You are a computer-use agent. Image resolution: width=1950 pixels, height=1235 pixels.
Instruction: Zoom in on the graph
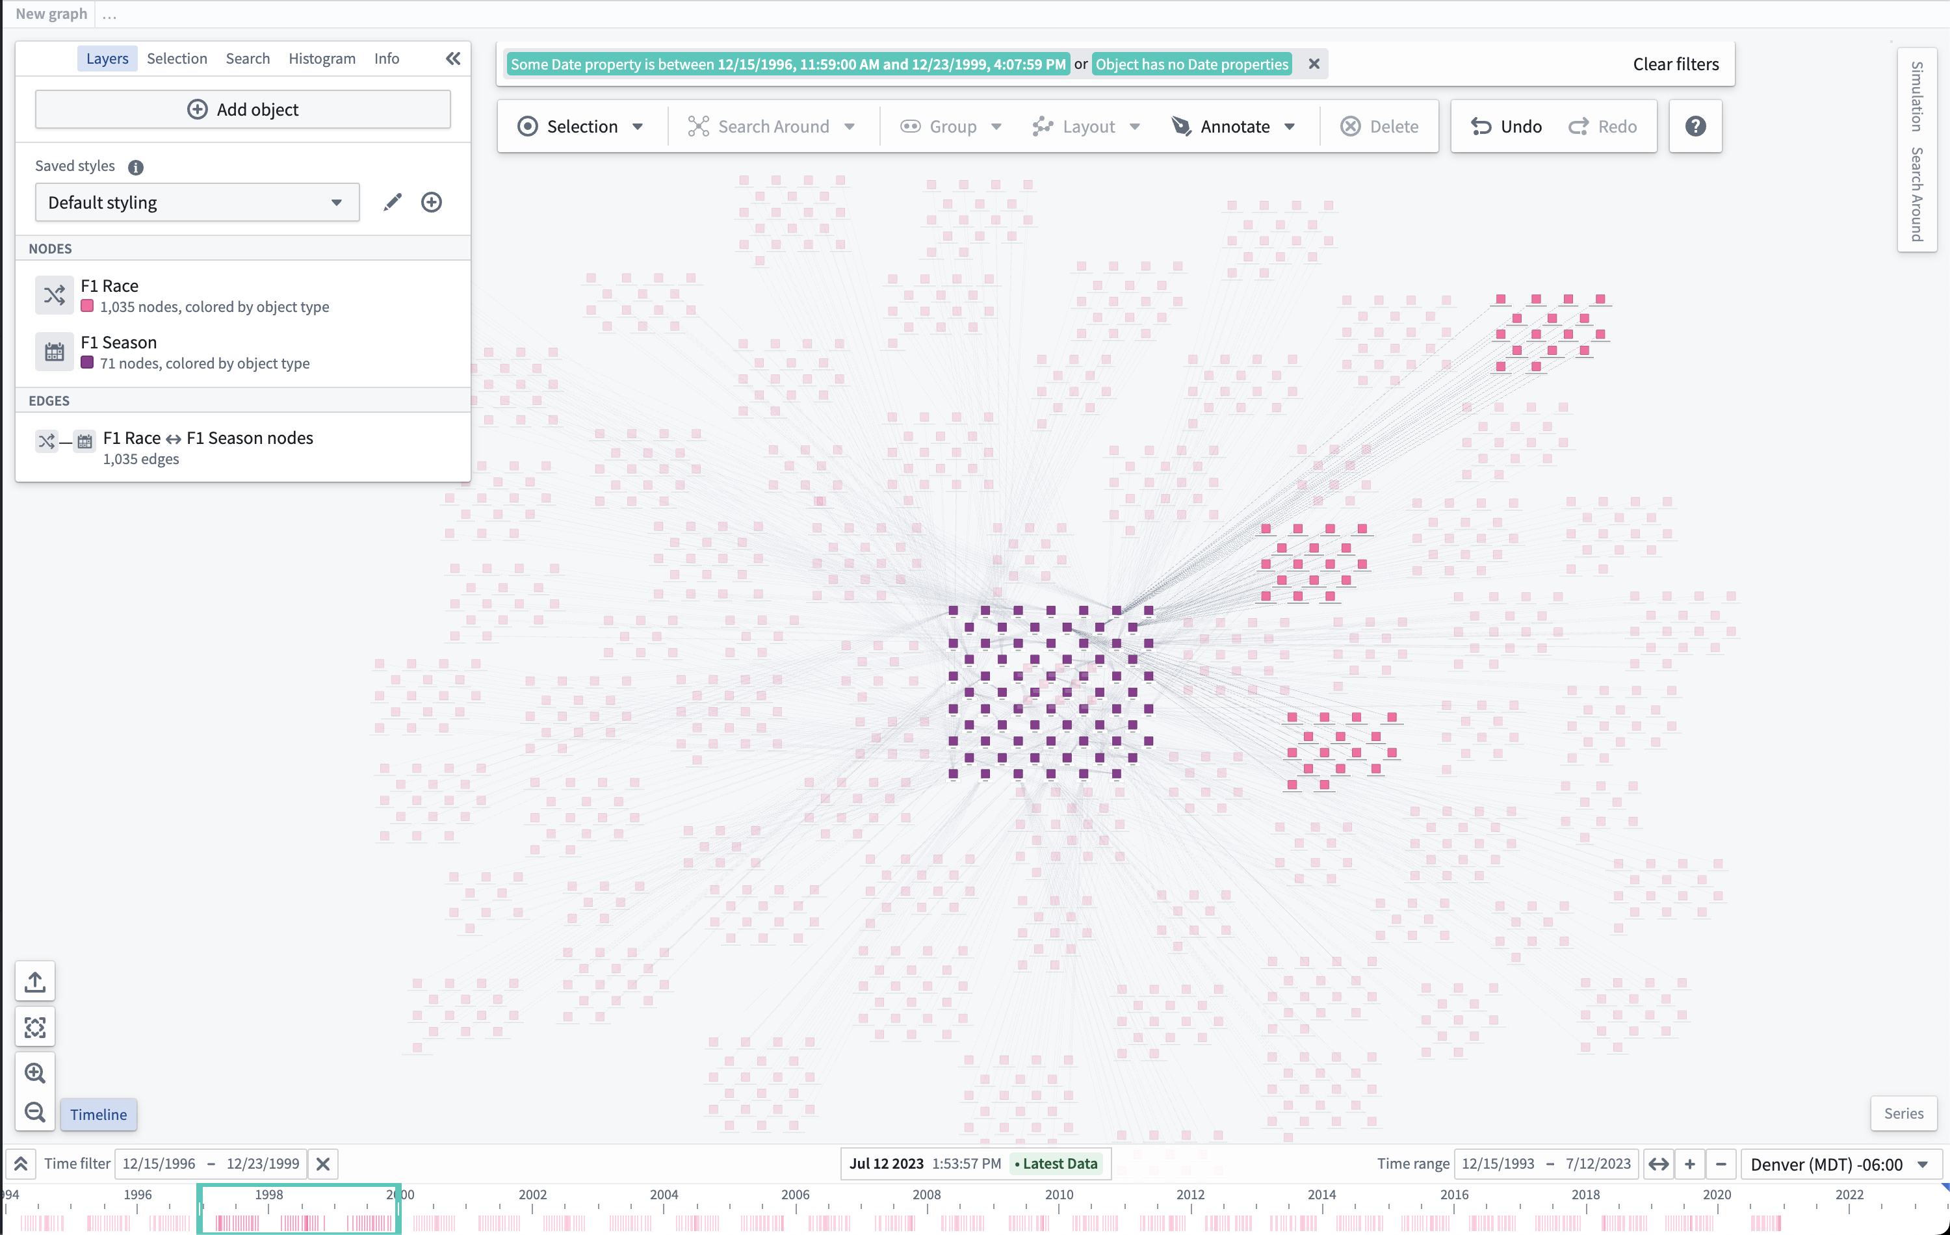pos(35,1073)
